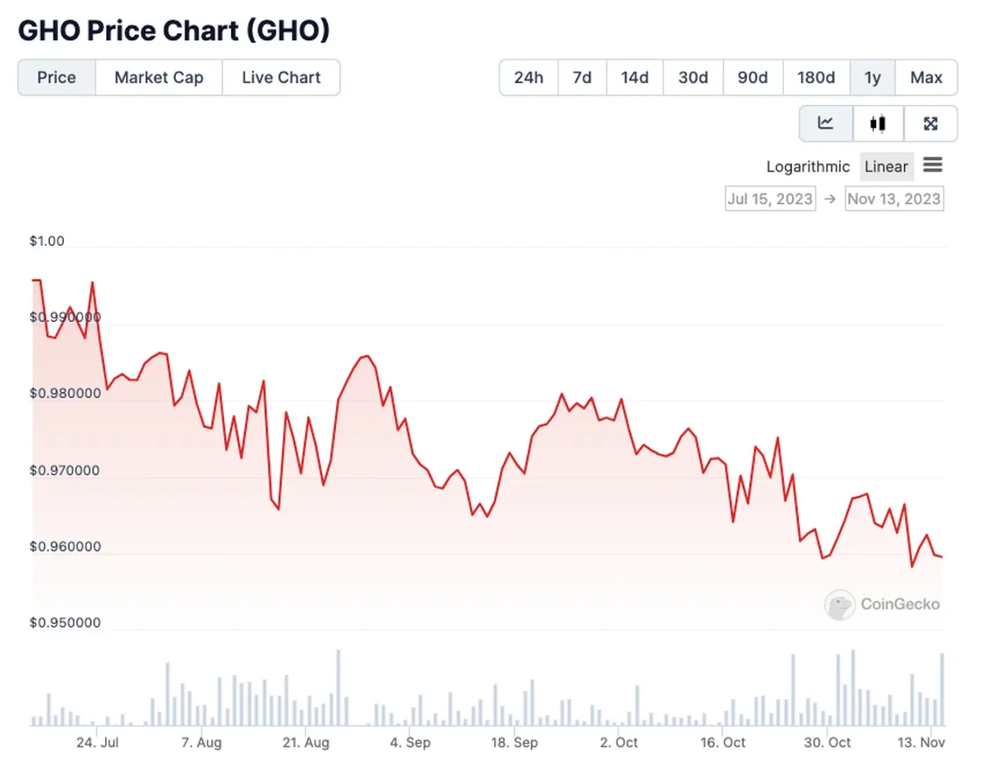Enable Logarithmic scale
The image size is (981, 770).
[x=807, y=166]
